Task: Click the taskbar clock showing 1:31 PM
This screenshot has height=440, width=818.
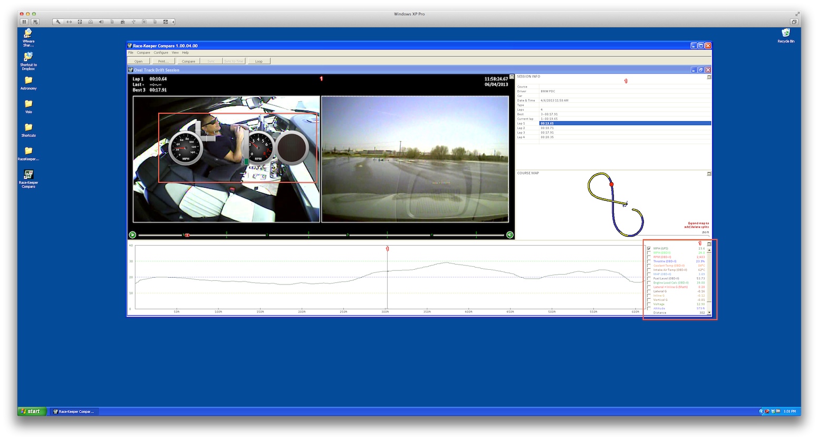Action: coord(789,412)
